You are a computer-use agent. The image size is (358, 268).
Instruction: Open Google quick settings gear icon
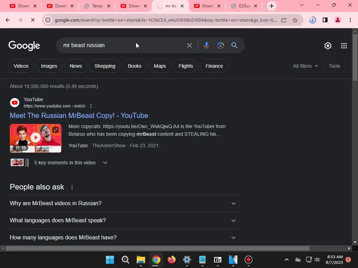(328, 46)
